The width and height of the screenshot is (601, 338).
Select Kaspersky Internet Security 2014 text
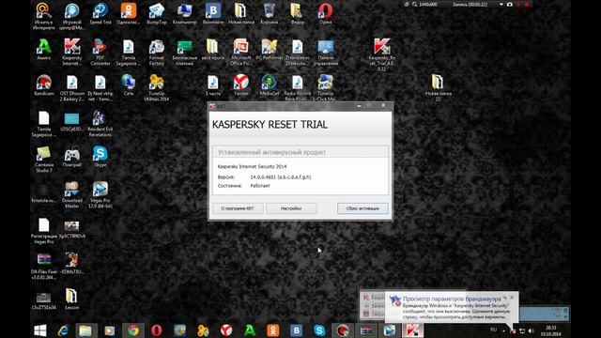click(x=252, y=167)
